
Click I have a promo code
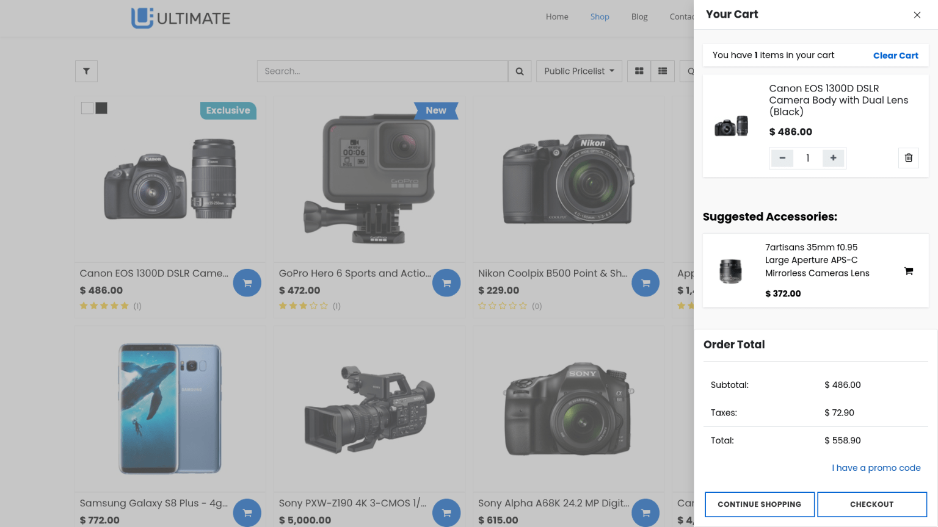click(x=876, y=468)
